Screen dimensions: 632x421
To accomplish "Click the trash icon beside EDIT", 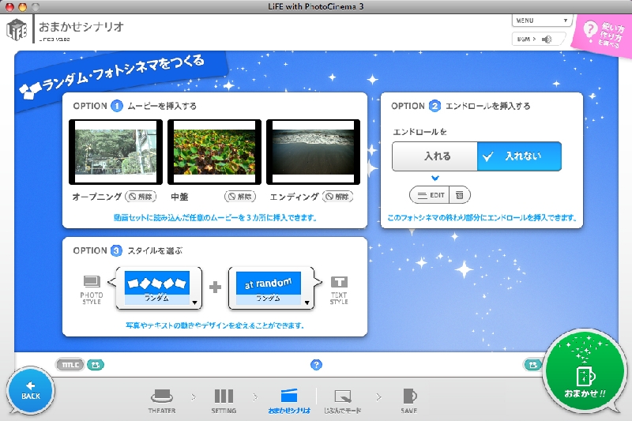I will [x=460, y=195].
